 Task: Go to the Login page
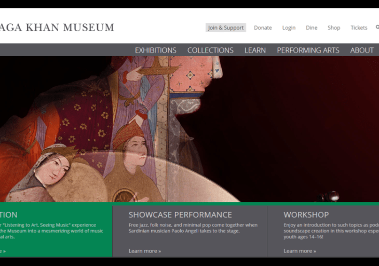click(289, 28)
